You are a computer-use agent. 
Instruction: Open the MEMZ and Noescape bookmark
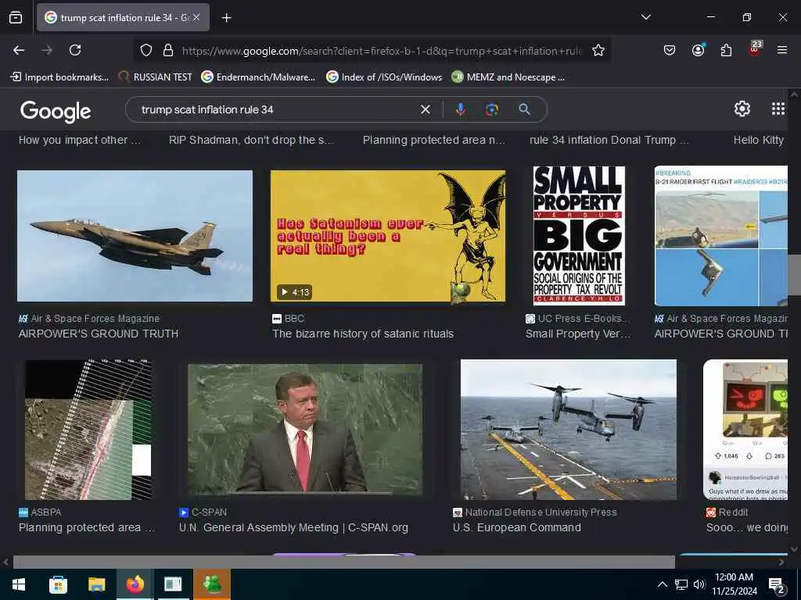point(508,77)
